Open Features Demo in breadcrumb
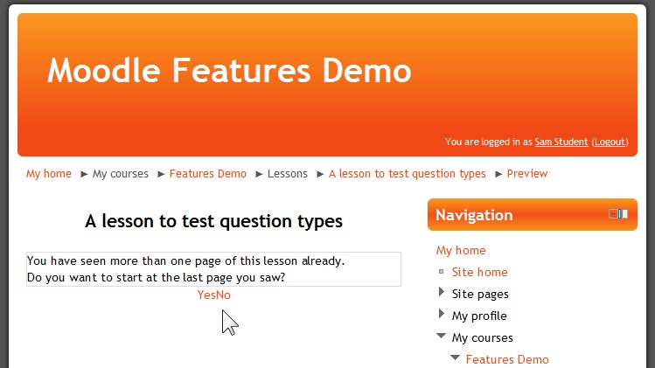 pyautogui.click(x=207, y=174)
